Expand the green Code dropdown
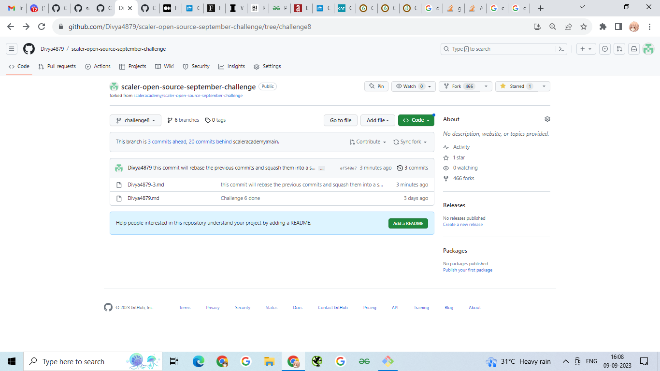660x371 pixels. 416,120
